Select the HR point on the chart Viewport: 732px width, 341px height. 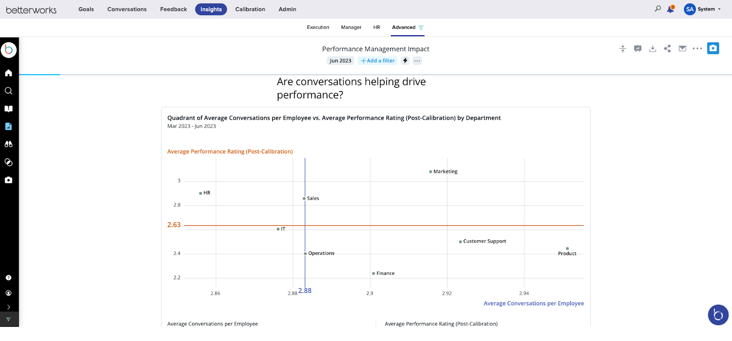200,193
